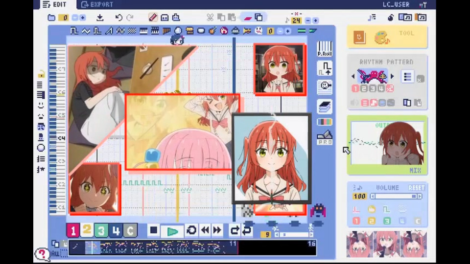Click the smiley face in left sidebar
Screen dimensions: 470x264
coord(41,106)
